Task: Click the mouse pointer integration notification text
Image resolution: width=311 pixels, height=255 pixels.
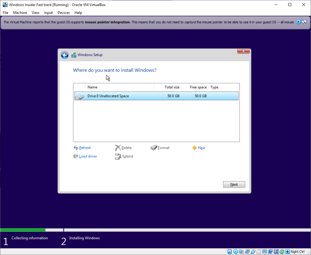Action: (149, 22)
